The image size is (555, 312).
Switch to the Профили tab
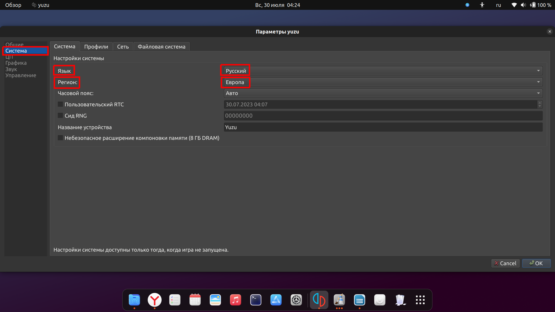[x=96, y=47]
